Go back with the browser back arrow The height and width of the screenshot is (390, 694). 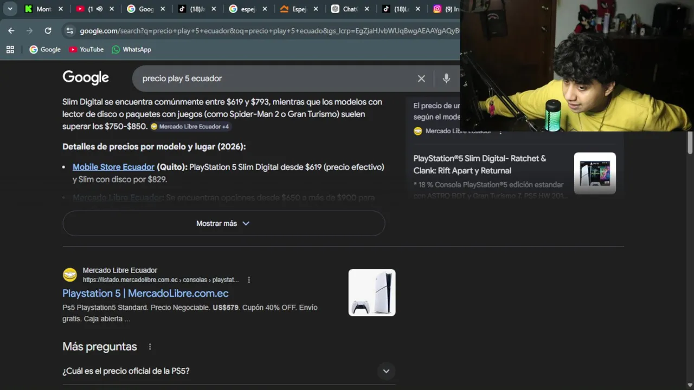pos(11,31)
